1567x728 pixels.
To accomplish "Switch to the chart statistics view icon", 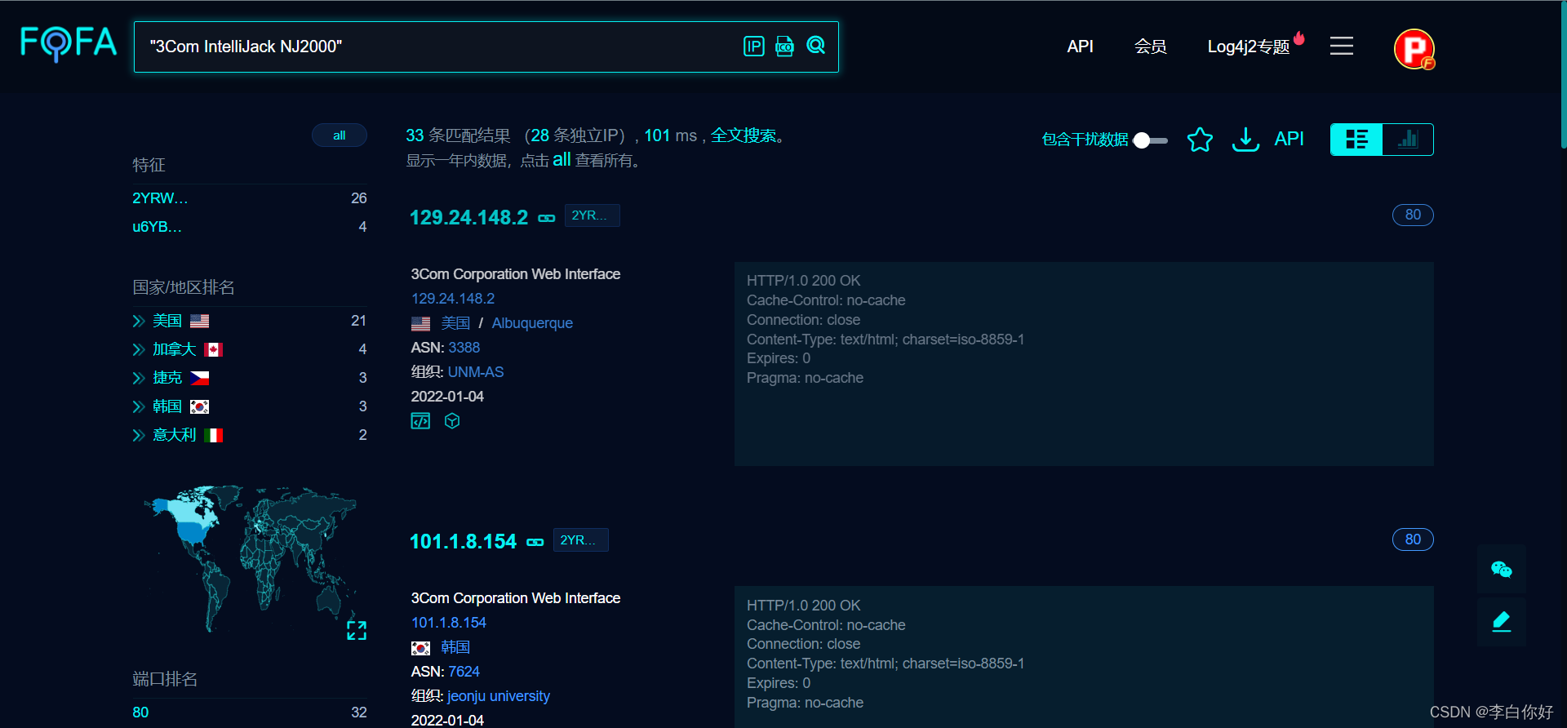I will click(1408, 140).
